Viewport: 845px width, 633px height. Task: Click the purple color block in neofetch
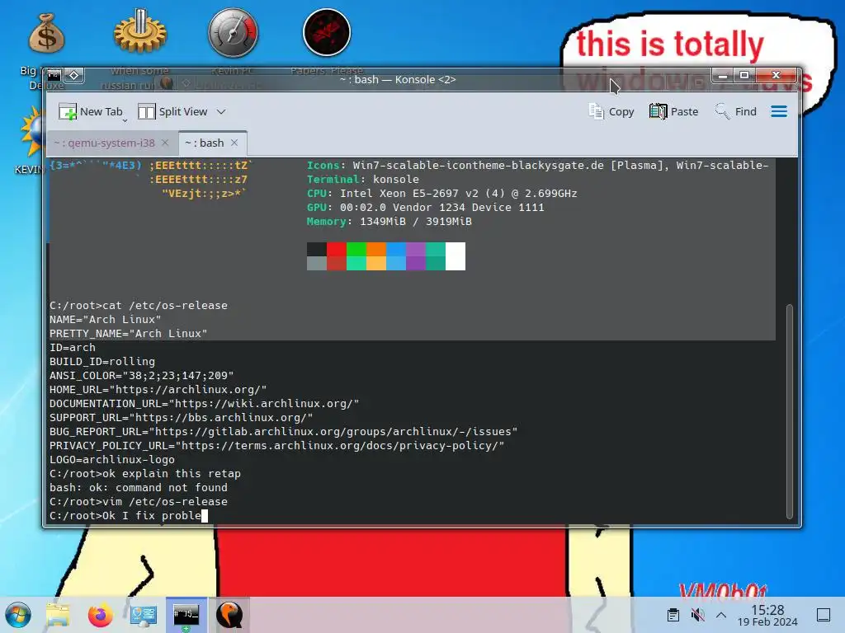(x=416, y=249)
